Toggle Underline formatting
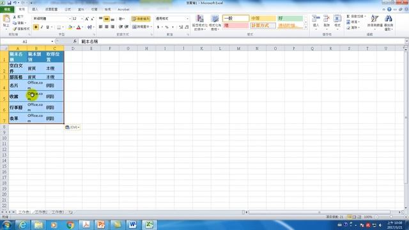This screenshot has width=409, height=230. click(48, 27)
